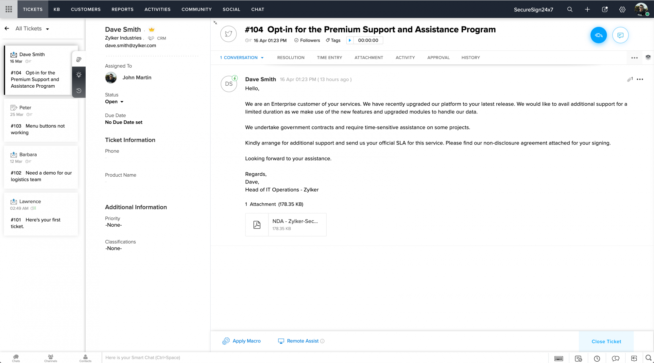
Task: Open the app launcher grid icon
Action: point(9,9)
